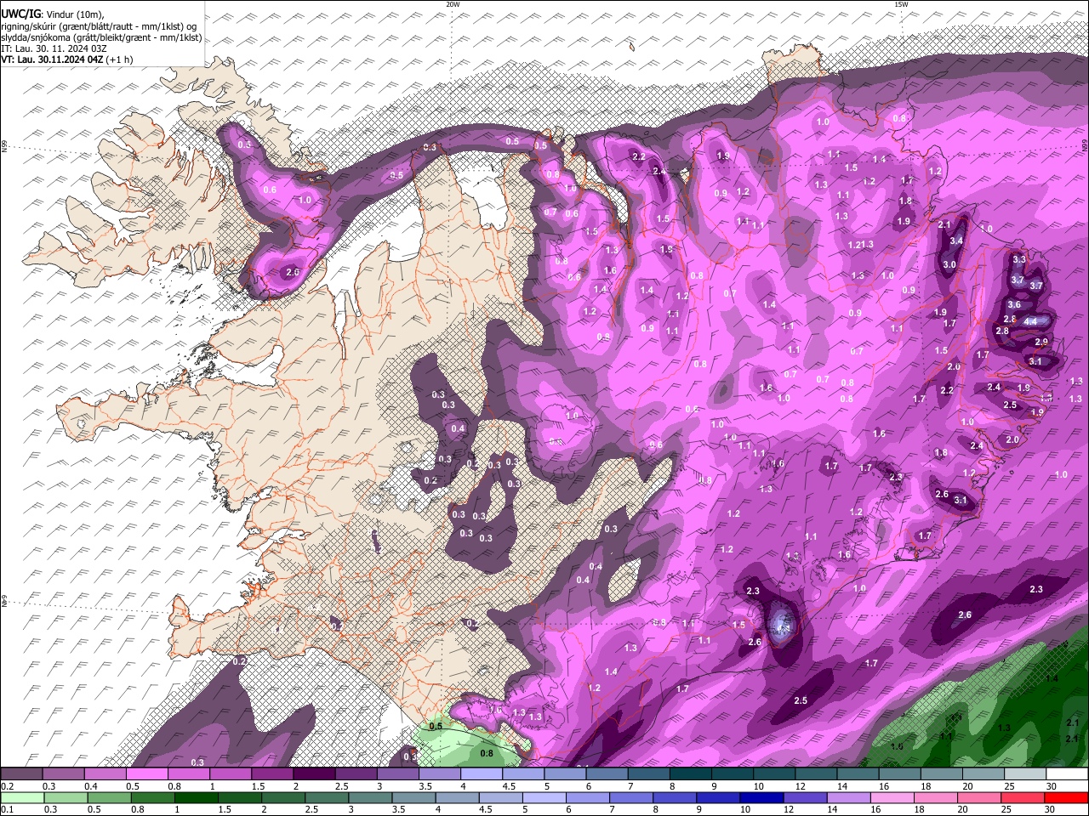Image resolution: width=1089 pixels, height=816 pixels.
Task: Click the IT: Lau. 30. 11. 2024 03Z line
Action: tap(54, 48)
